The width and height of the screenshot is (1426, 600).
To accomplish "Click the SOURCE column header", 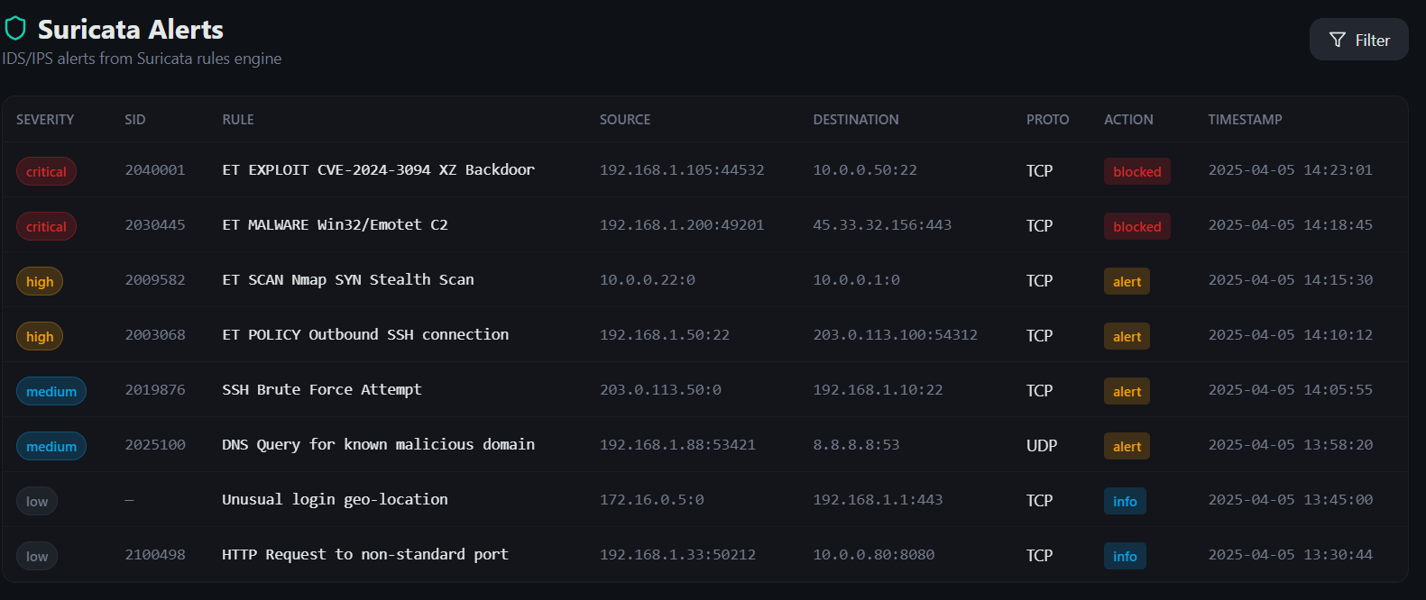I will coord(625,120).
